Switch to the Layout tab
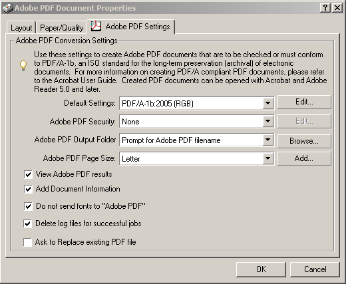Viewport: 346px width, 284px height. click(21, 28)
